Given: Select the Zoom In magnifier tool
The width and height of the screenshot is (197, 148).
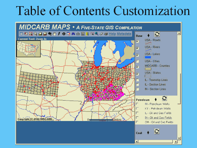Looking at the screenshot, I should (x=31, y=34).
